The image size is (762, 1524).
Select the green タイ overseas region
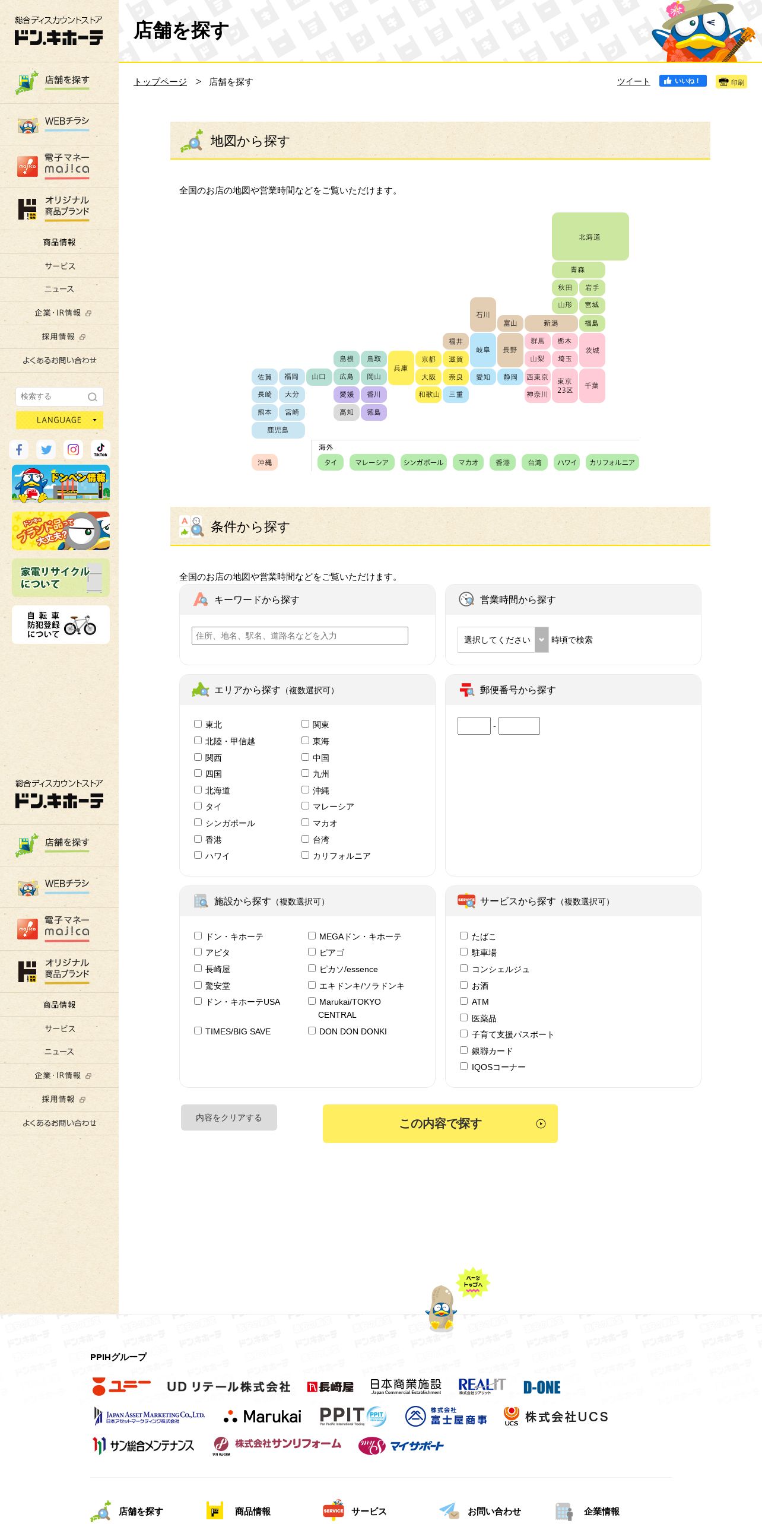pyautogui.click(x=331, y=462)
